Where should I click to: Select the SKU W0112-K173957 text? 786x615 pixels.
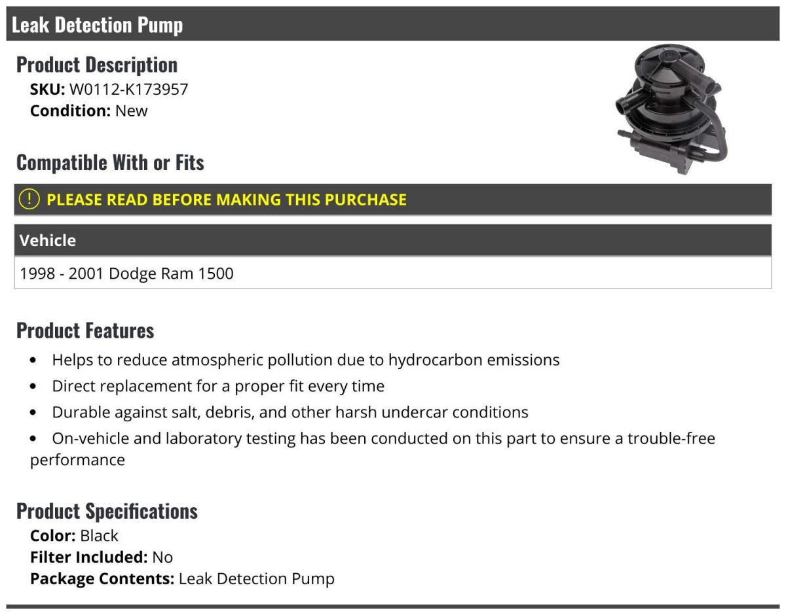109,89
